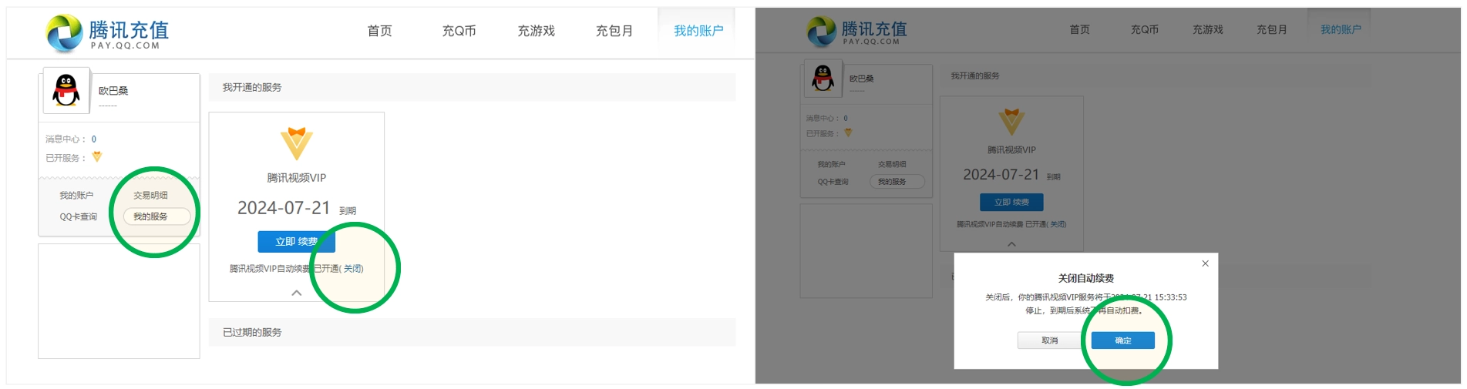Open 我的账户 tab on undimmed page header
Image resolution: width=1467 pixels, height=389 pixels.
click(698, 31)
